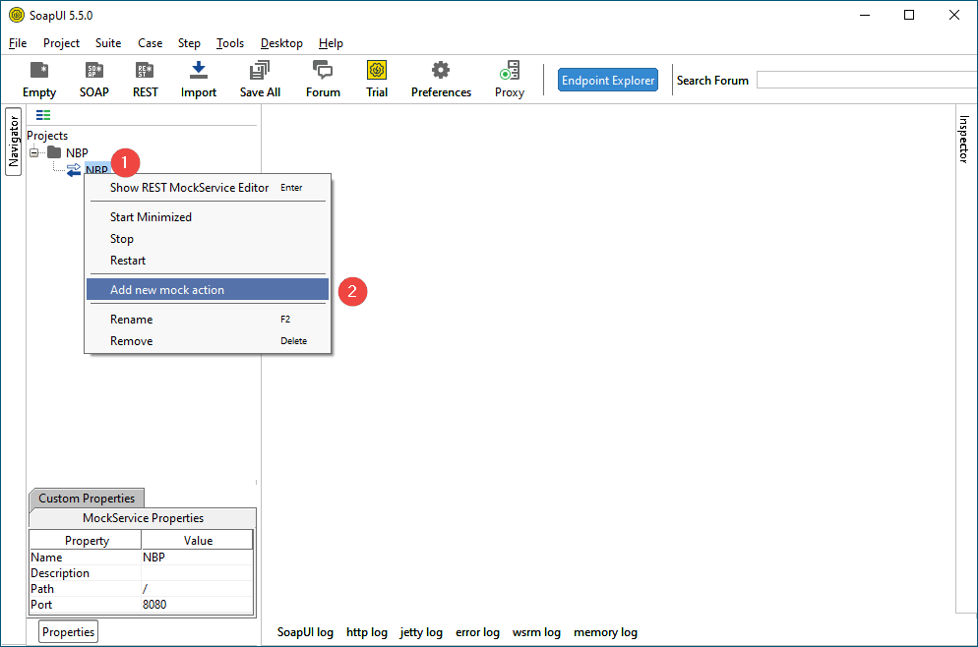The height and width of the screenshot is (647, 978).
Task: Select the NBP project folder icon
Action: click(x=54, y=152)
